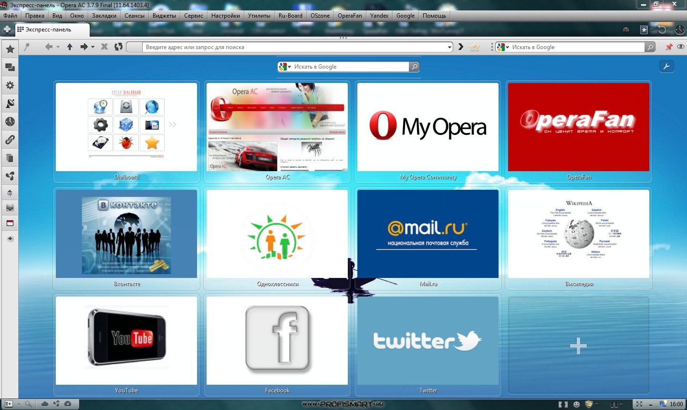Open the Википедия speed dial
The width and height of the screenshot is (687, 410).
tap(579, 238)
